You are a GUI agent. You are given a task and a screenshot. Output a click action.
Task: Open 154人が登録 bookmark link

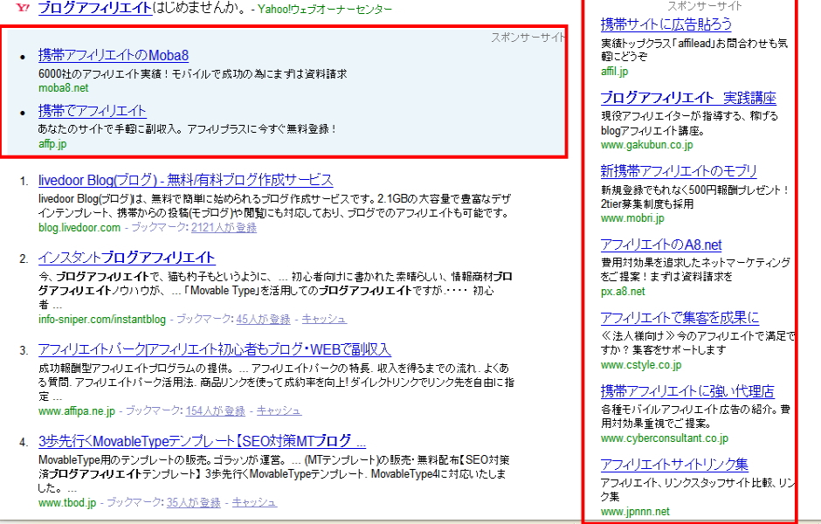point(215,411)
